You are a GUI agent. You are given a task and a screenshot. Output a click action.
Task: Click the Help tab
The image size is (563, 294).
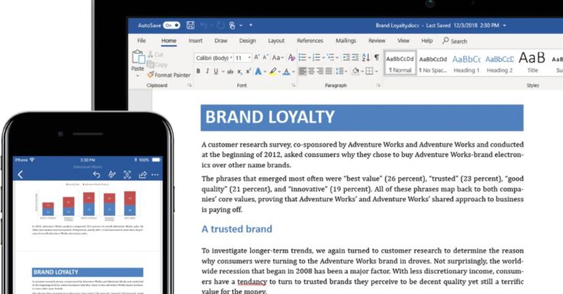tap(427, 40)
